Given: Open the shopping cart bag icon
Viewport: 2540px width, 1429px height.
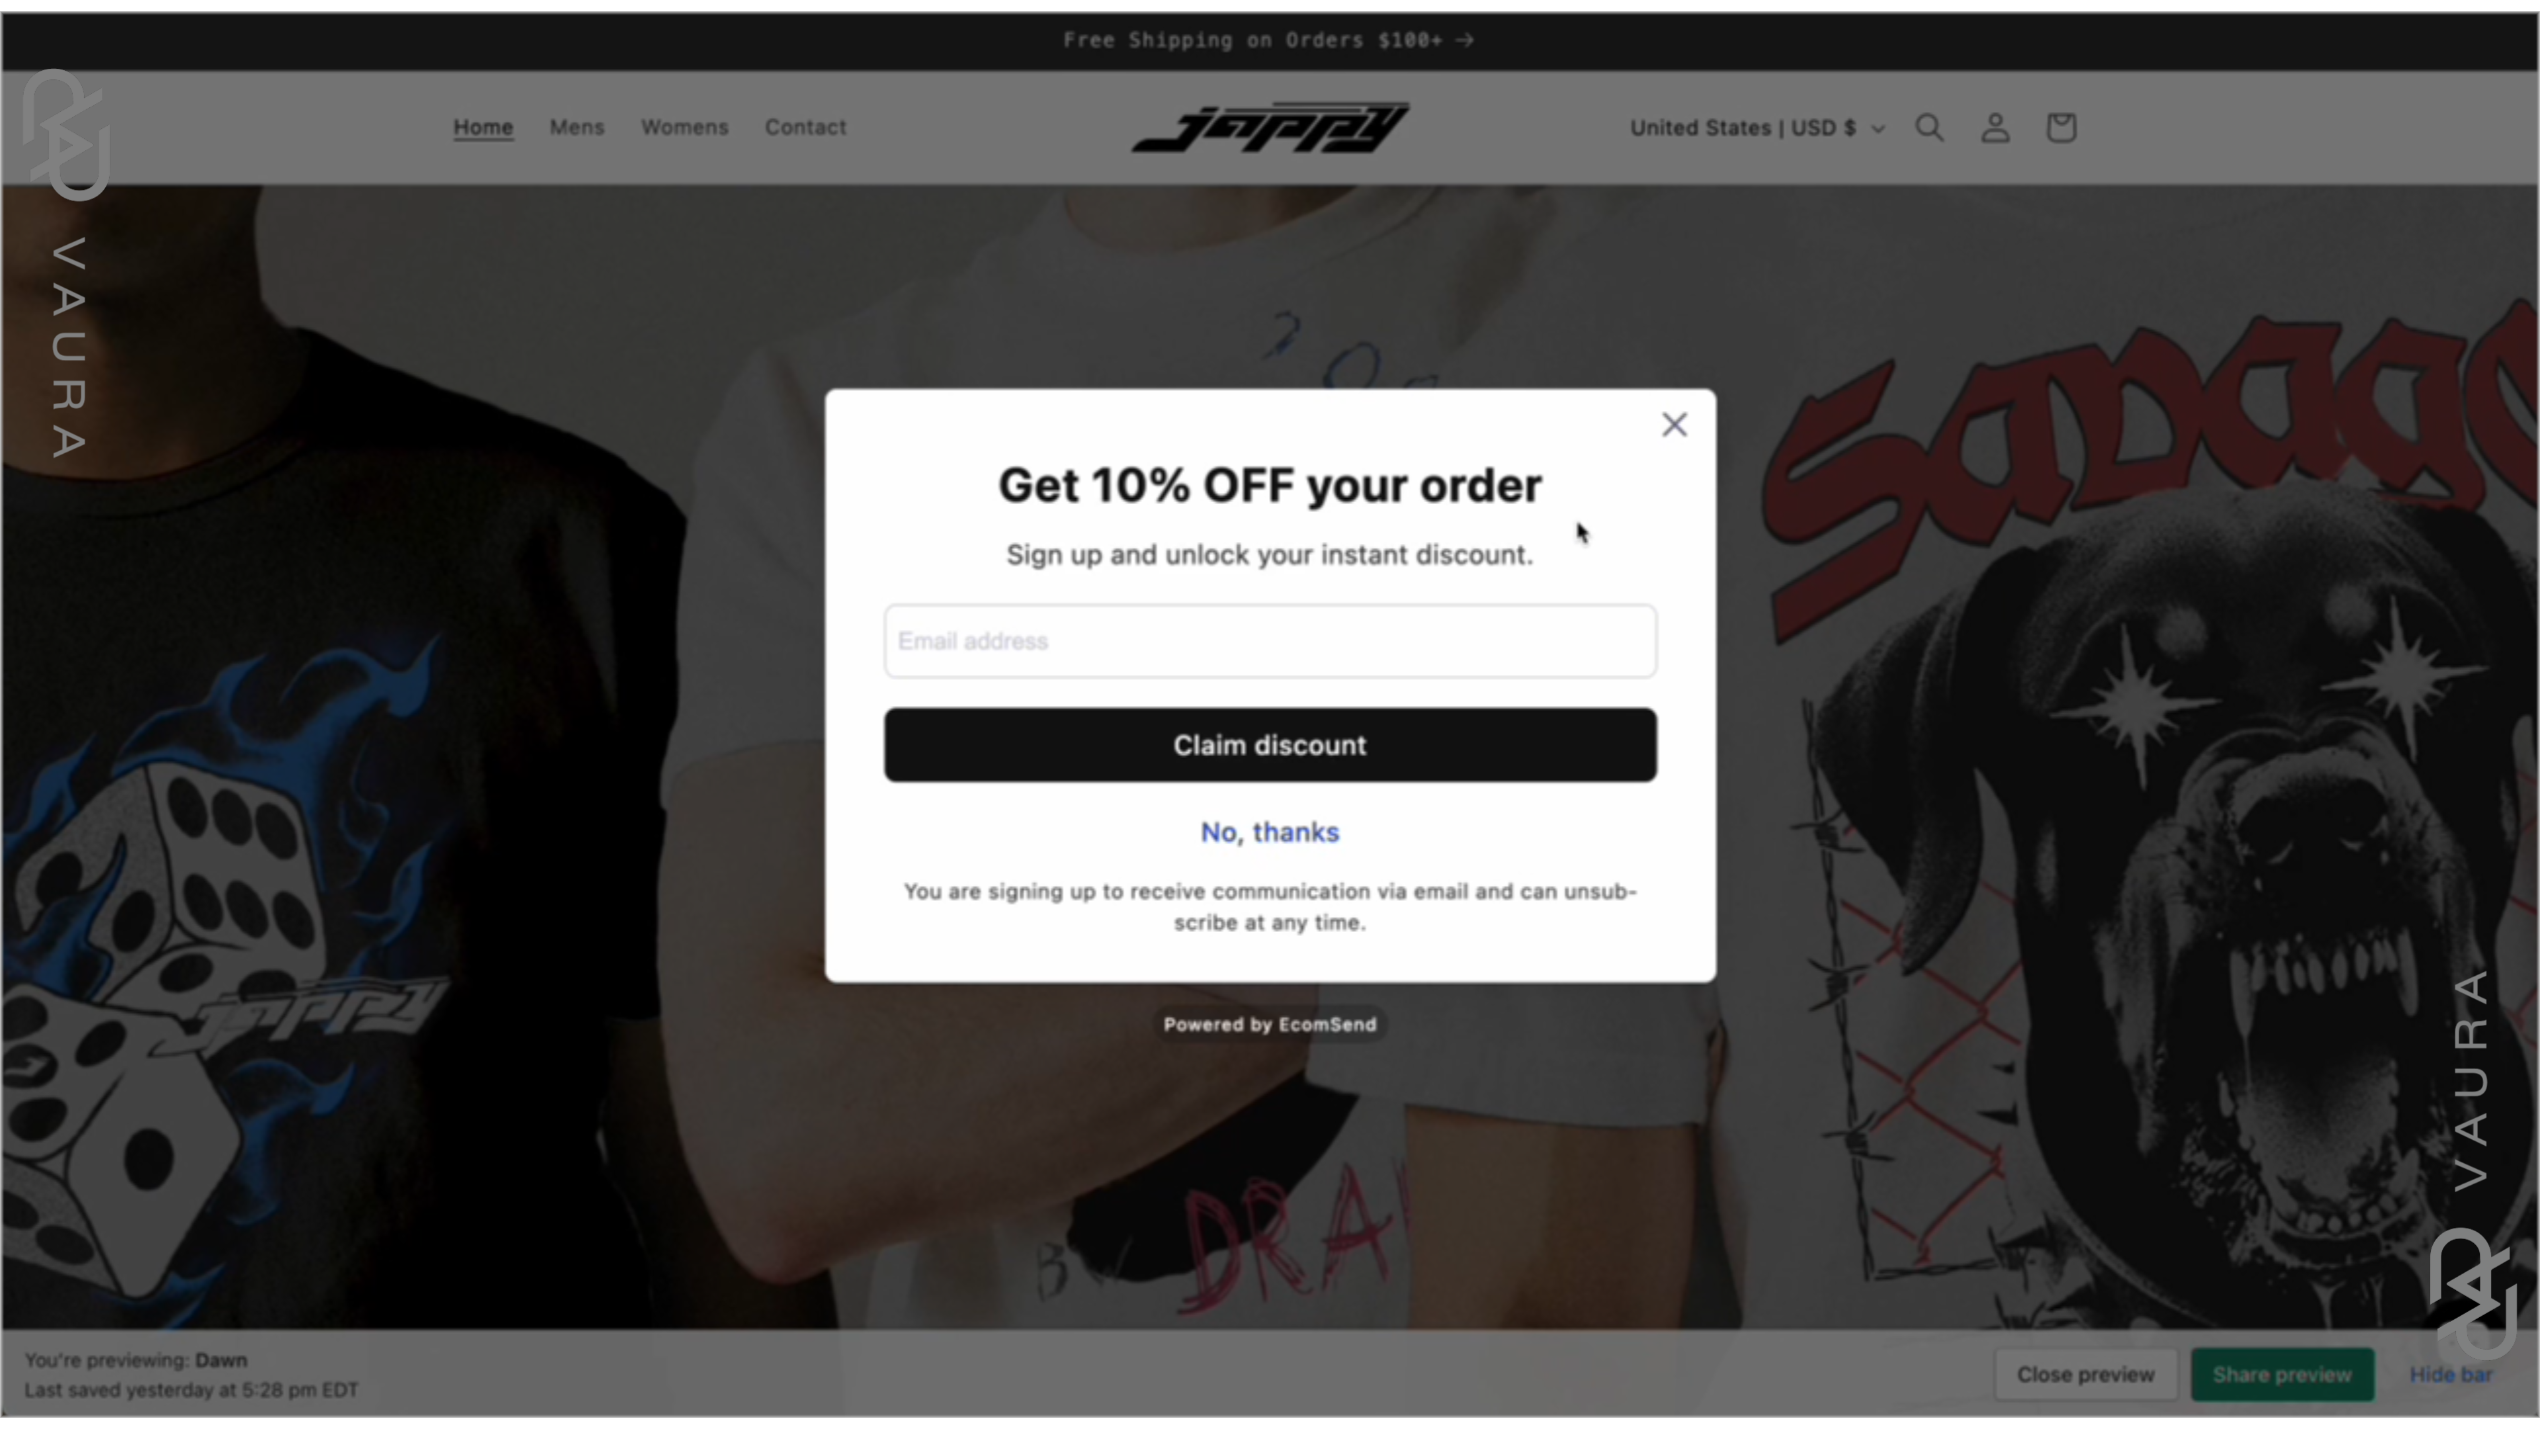Looking at the screenshot, I should click(2061, 128).
